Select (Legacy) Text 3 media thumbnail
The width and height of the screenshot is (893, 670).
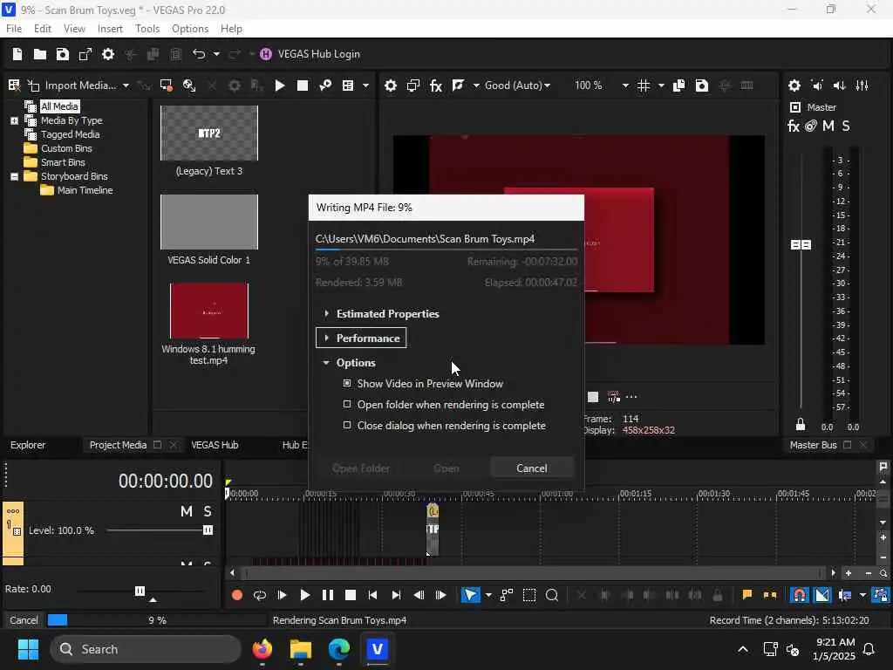(209, 133)
